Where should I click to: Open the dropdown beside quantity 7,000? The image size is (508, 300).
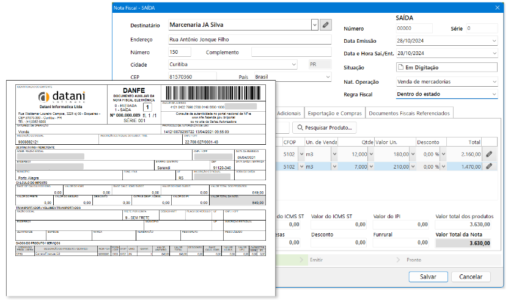point(371,167)
